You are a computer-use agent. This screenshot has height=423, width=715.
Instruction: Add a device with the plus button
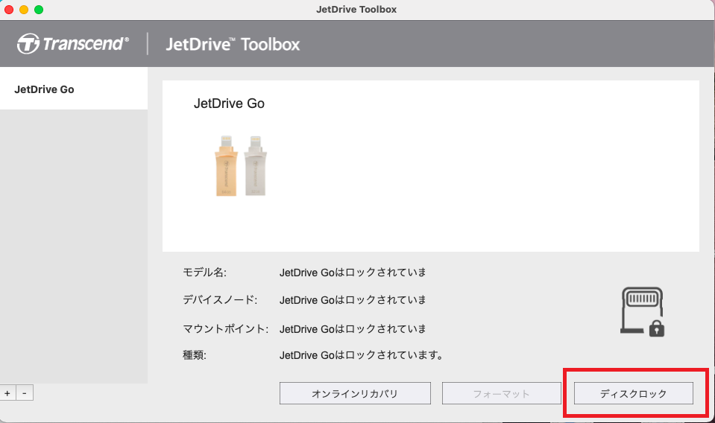click(x=7, y=393)
